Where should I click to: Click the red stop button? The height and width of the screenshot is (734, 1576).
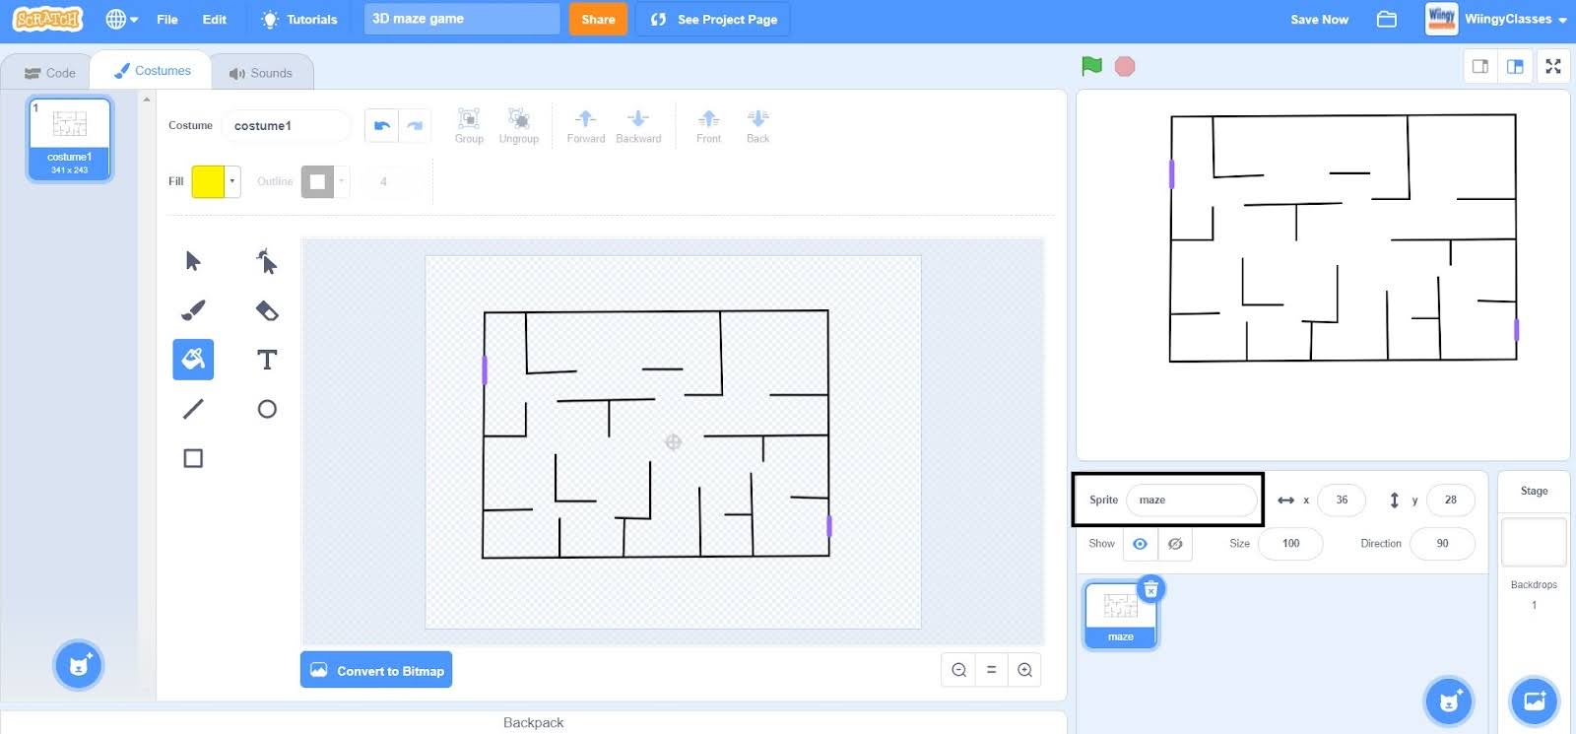coord(1125,66)
